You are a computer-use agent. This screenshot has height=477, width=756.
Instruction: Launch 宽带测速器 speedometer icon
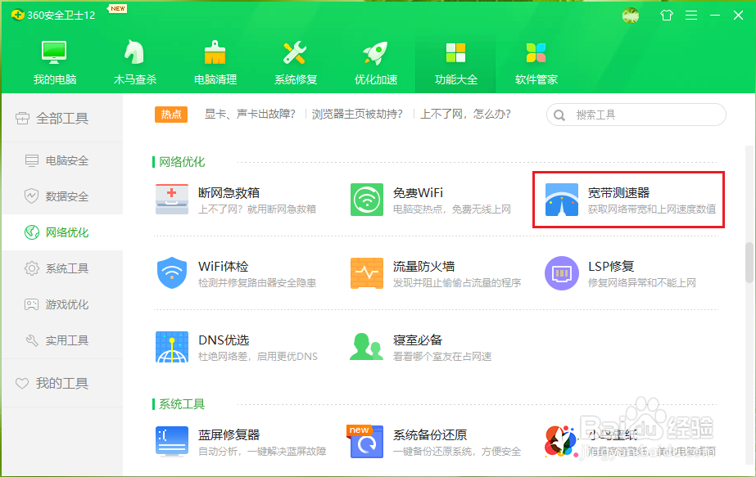[562, 199]
